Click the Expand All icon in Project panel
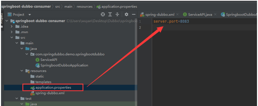The image size is (258, 106). tap(110, 15)
